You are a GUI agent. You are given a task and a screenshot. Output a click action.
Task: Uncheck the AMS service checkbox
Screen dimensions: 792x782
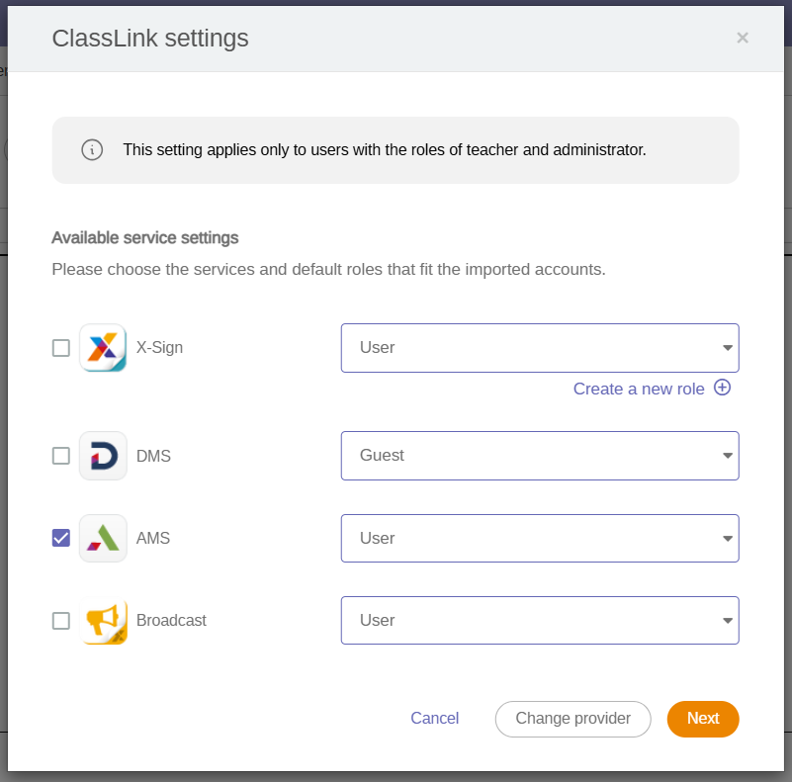coord(61,538)
